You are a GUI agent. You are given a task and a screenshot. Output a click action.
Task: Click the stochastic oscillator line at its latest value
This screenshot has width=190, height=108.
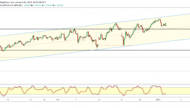pos(166,94)
